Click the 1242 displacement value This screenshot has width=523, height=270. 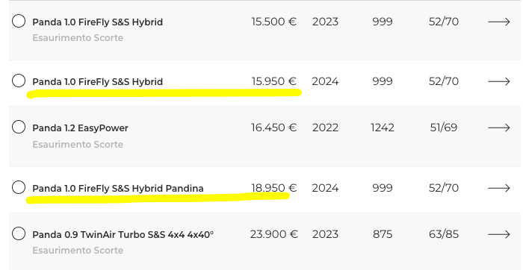(383, 128)
